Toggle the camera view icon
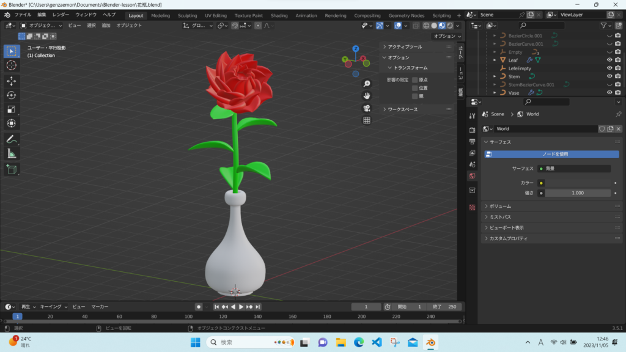Screen dimensions: 626x352 pos(367,108)
